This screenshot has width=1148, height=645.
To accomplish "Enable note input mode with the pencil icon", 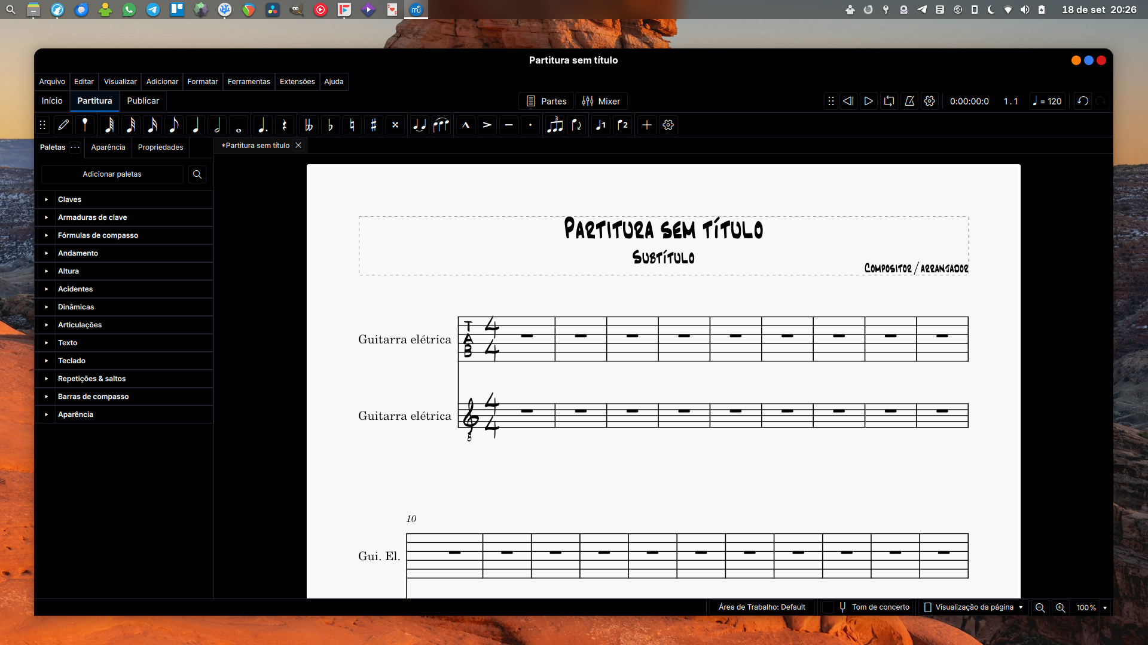I will pyautogui.click(x=63, y=125).
